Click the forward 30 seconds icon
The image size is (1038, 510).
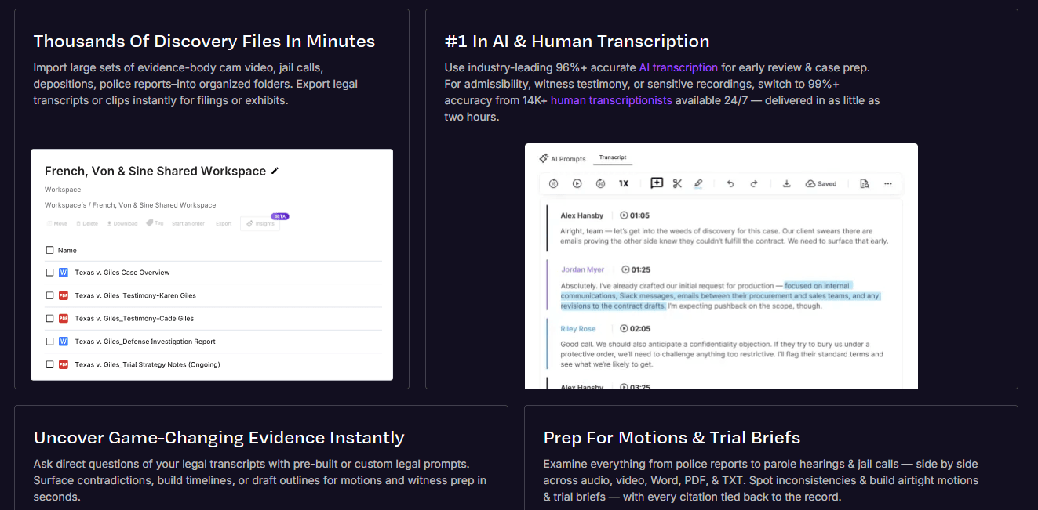pos(600,183)
